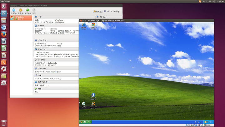Image resolution: width=225 pixels, height=127 pixels.
Task: Open Ubuntu Software Center launcher icon
Action: point(4,62)
